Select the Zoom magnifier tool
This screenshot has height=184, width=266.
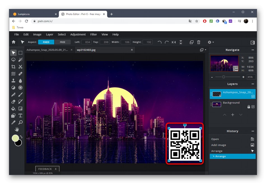click(20, 122)
